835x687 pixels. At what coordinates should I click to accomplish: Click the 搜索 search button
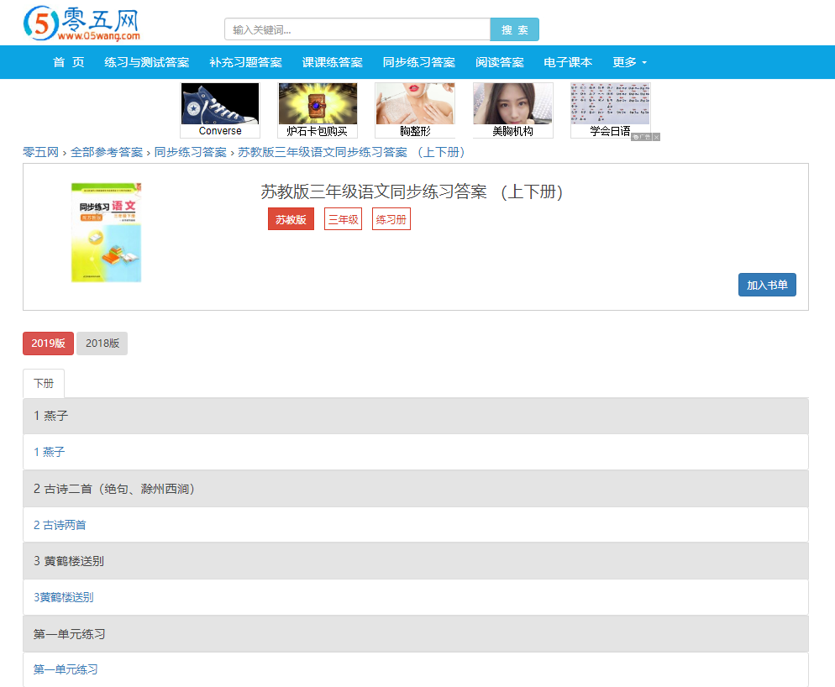[x=514, y=29]
